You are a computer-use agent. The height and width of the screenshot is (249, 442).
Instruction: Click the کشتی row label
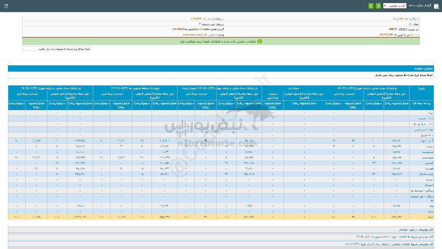[430, 163]
